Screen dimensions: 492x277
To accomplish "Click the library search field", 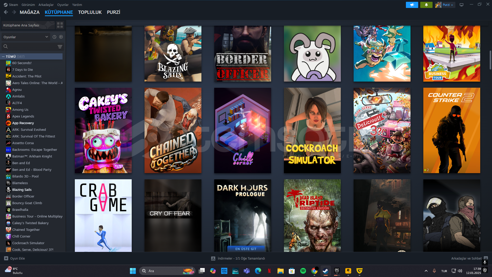I will pos(33,46).
